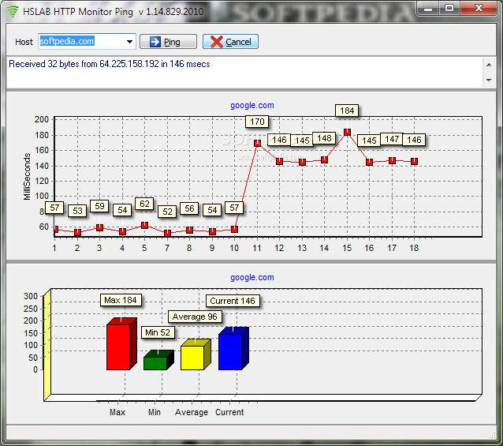
Task: Click the Max 184 label
Action: pyautogui.click(x=121, y=300)
